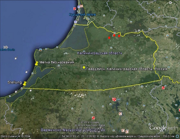Click the Stellung label text
Image resolution: width=180 pixels, height=139 pixels.
(15, 82)
